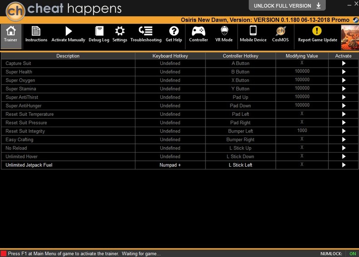Click the red status indicator square
The image size is (359, 257).
click(x=4, y=253)
